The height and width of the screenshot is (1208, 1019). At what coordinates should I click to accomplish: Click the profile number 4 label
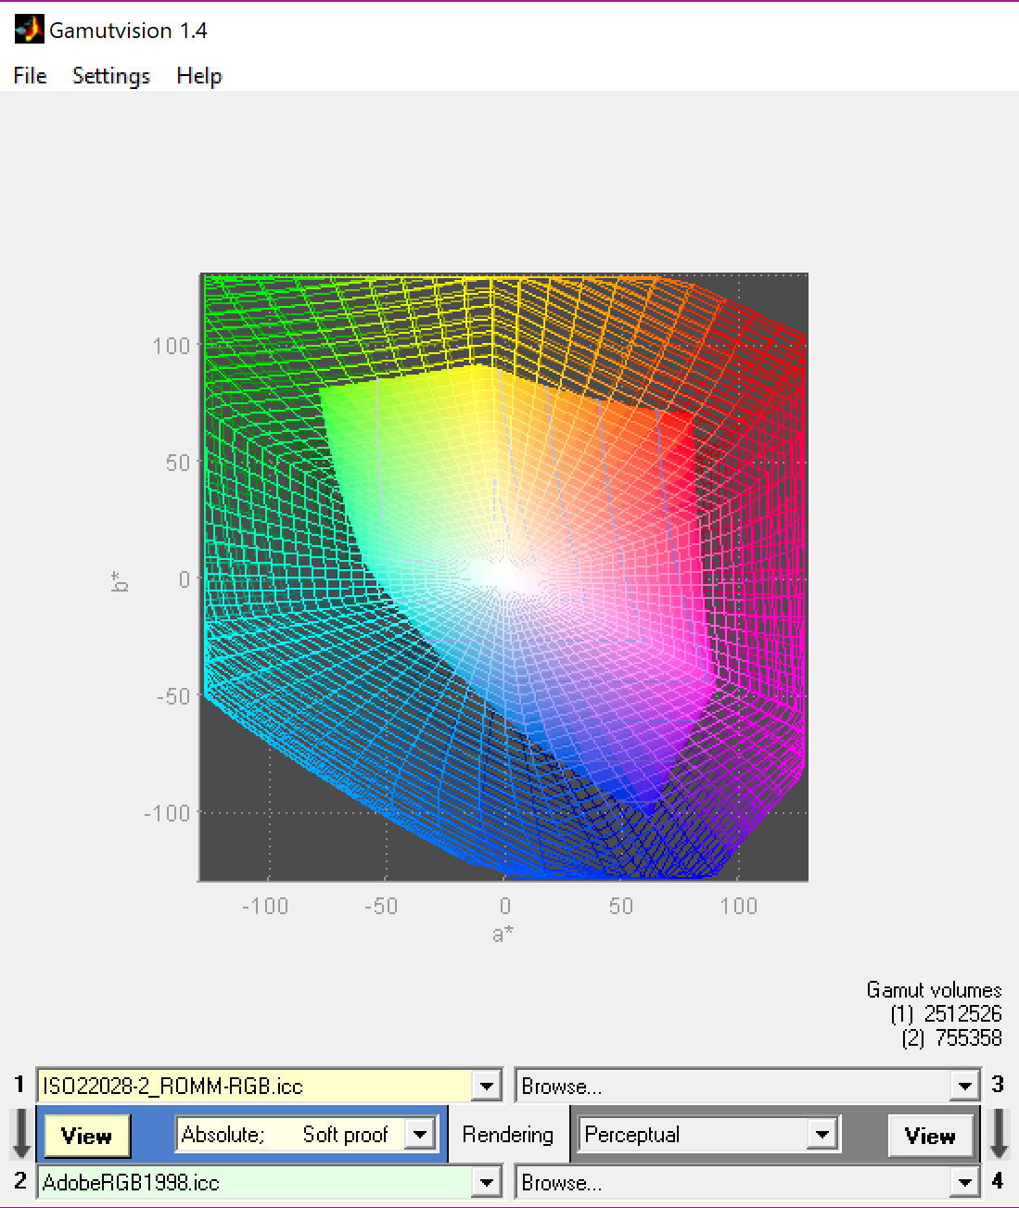(x=998, y=1181)
